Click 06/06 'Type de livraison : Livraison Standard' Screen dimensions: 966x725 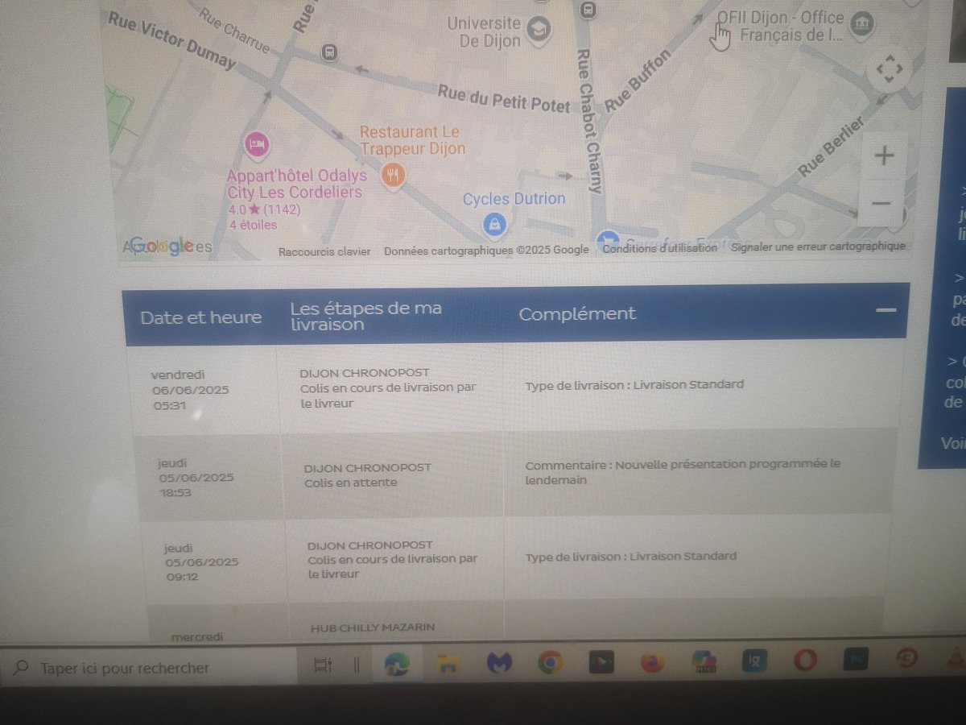click(x=634, y=384)
